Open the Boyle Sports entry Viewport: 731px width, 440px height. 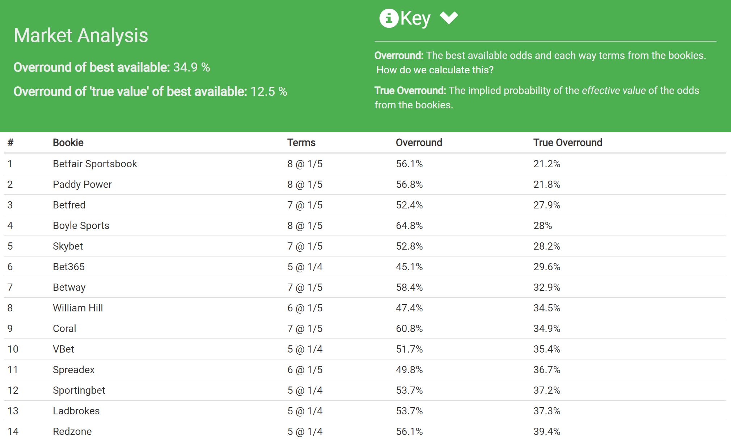tap(81, 226)
